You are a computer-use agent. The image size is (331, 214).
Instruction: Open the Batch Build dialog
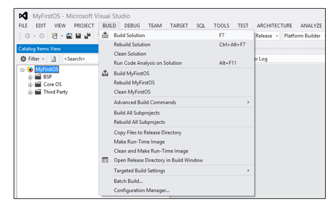click(x=176, y=181)
